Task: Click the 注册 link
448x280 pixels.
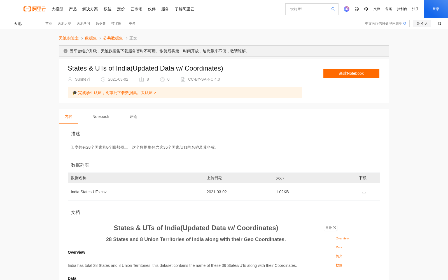Action: 416,9
